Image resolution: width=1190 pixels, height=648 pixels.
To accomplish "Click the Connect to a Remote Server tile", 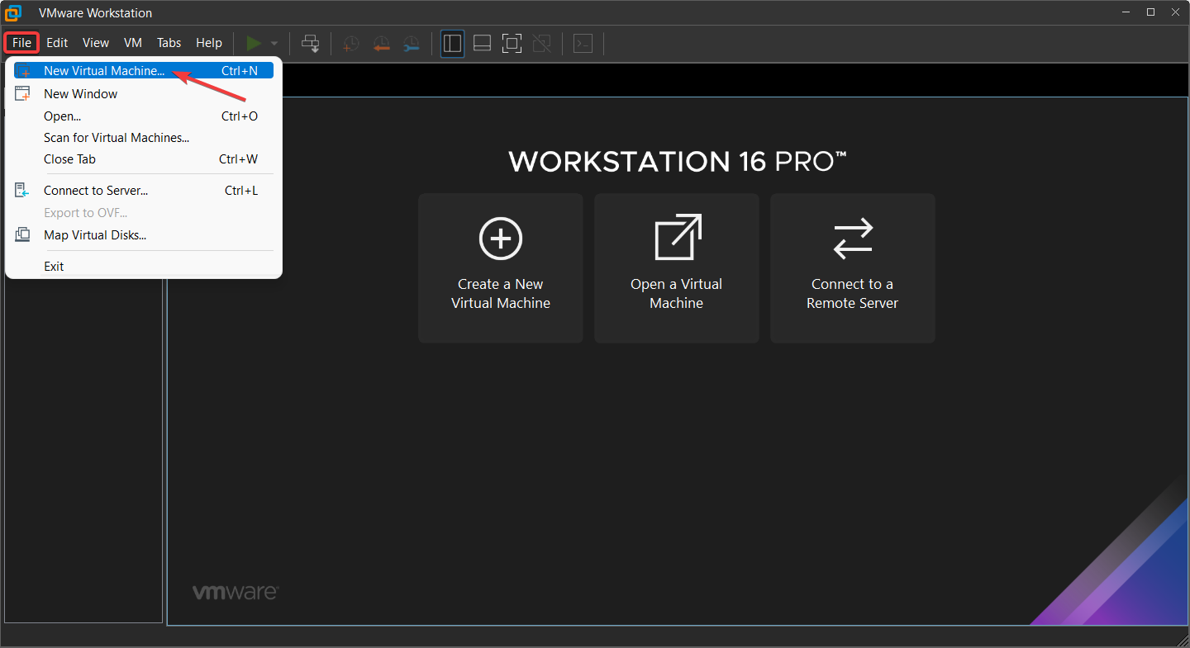I will click(x=852, y=268).
